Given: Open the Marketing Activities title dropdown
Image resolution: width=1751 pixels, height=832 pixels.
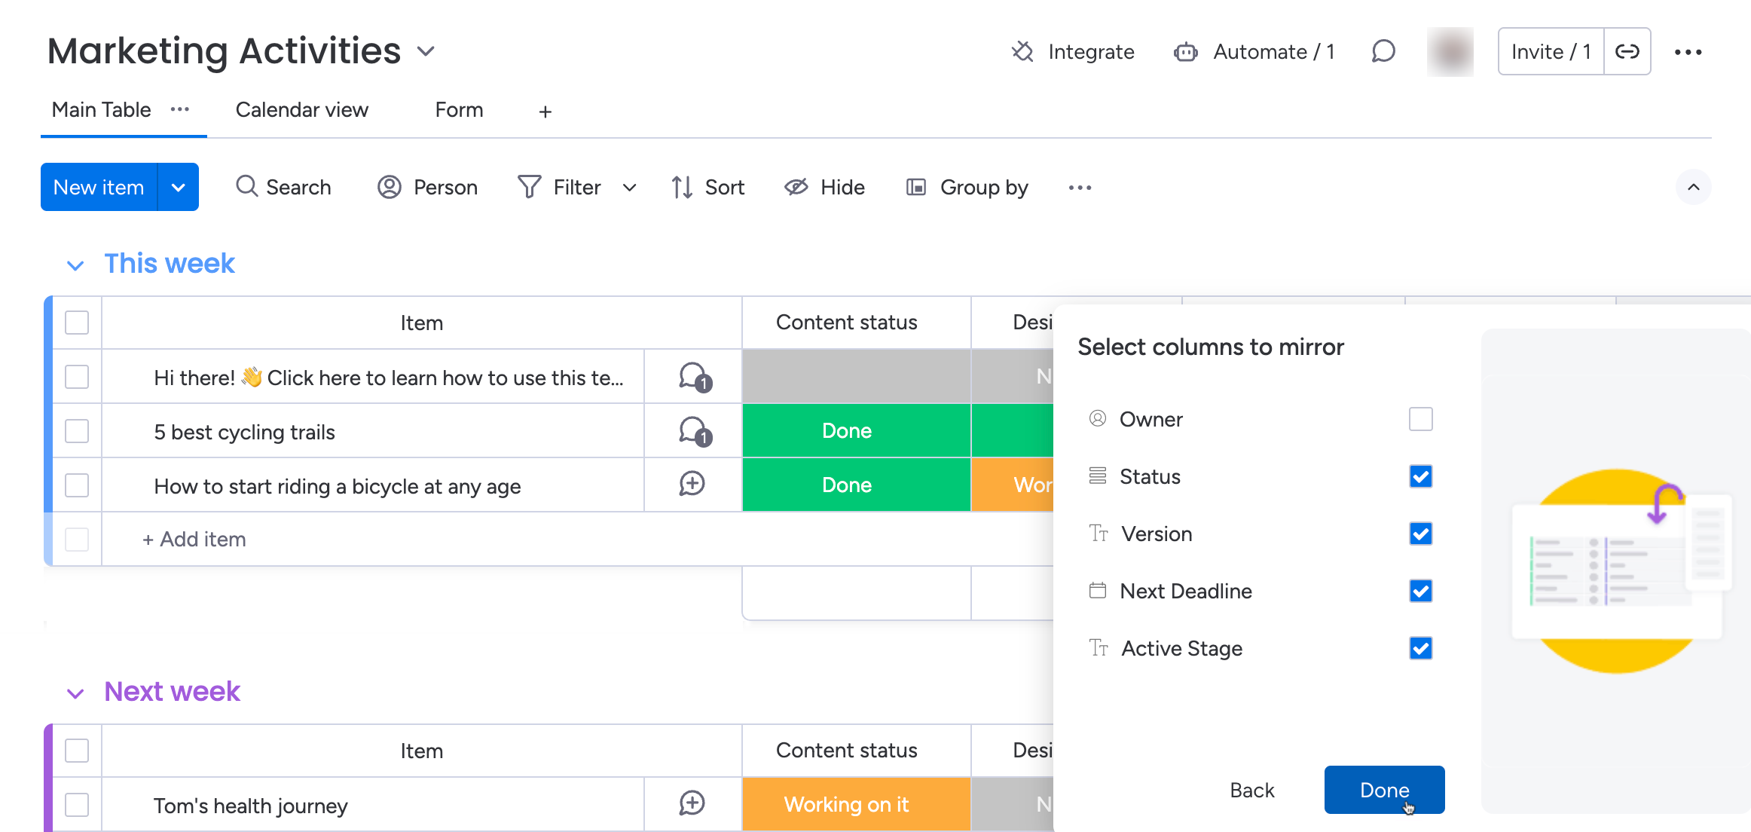Looking at the screenshot, I should click(426, 51).
